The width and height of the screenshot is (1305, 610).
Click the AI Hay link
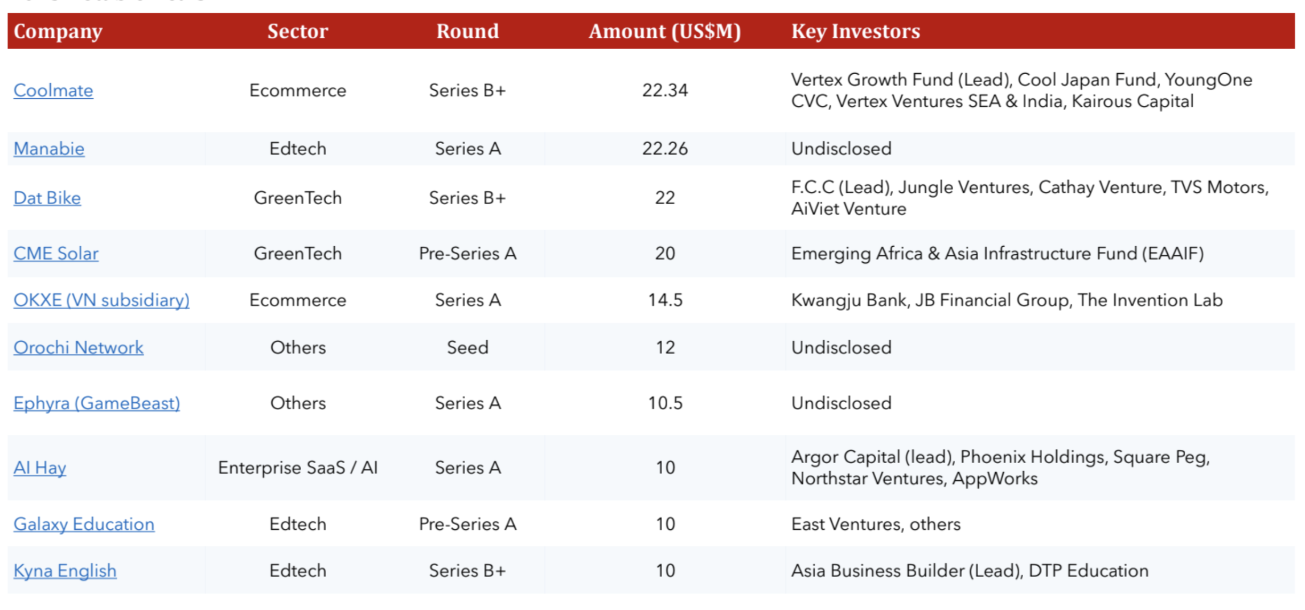click(x=40, y=468)
